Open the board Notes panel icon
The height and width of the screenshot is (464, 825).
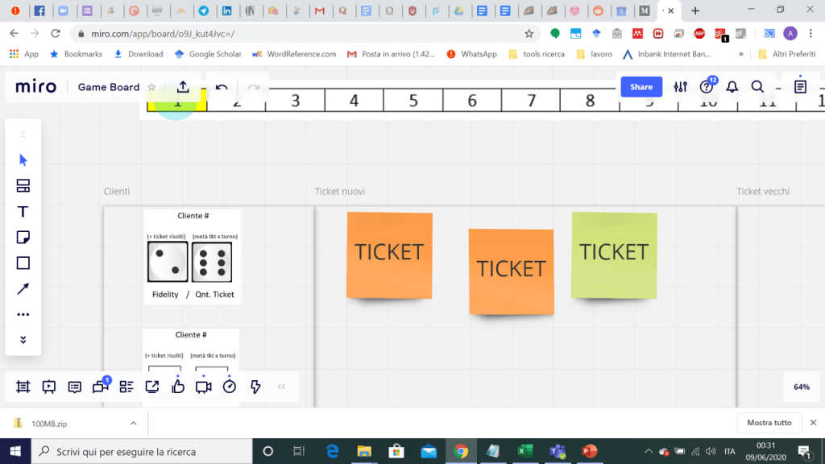point(800,87)
